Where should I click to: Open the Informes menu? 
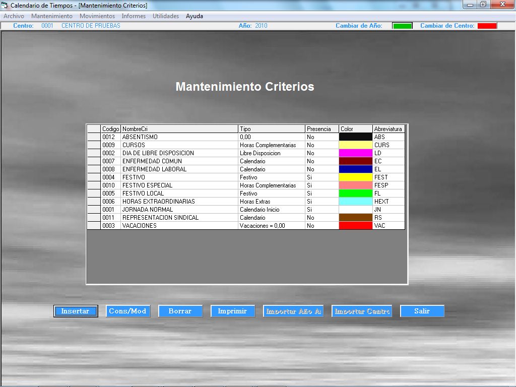pos(134,16)
